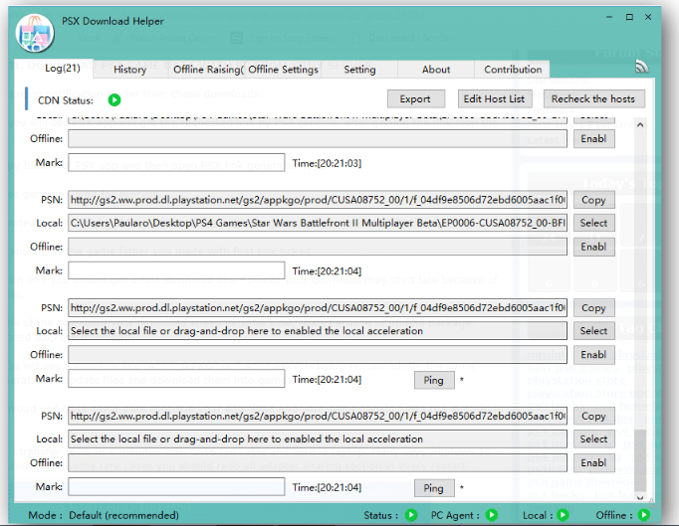Click the vertical scrollbar of the log list
The width and height of the screenshot is (679, 526).
click(640, 298)
